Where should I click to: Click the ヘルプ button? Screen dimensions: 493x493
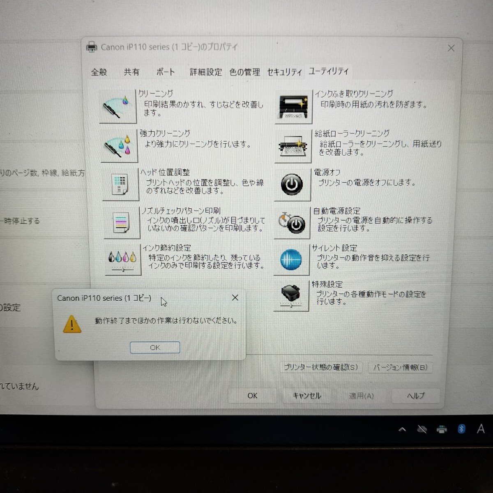416,396
